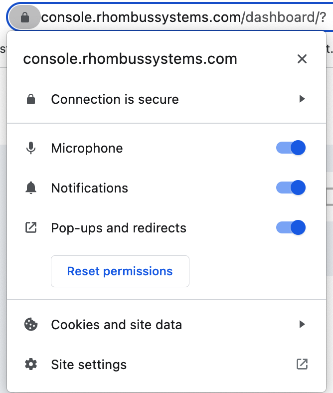This screenshot has height=393, width=333.
Task: Click the Reset permissions button
Action: point(120,271)
